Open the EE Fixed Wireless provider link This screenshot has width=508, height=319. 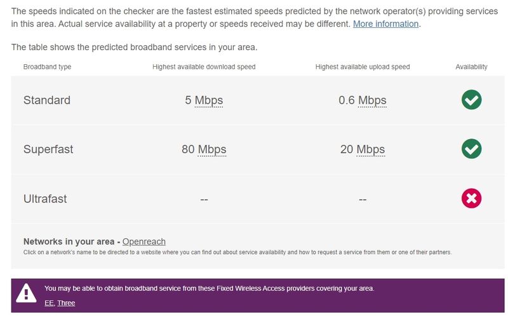49,303
